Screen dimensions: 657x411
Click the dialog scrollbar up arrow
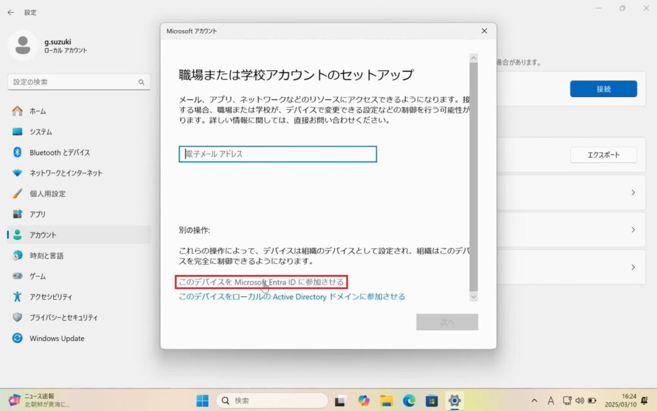pyautogui.click(x=474, y=57)
